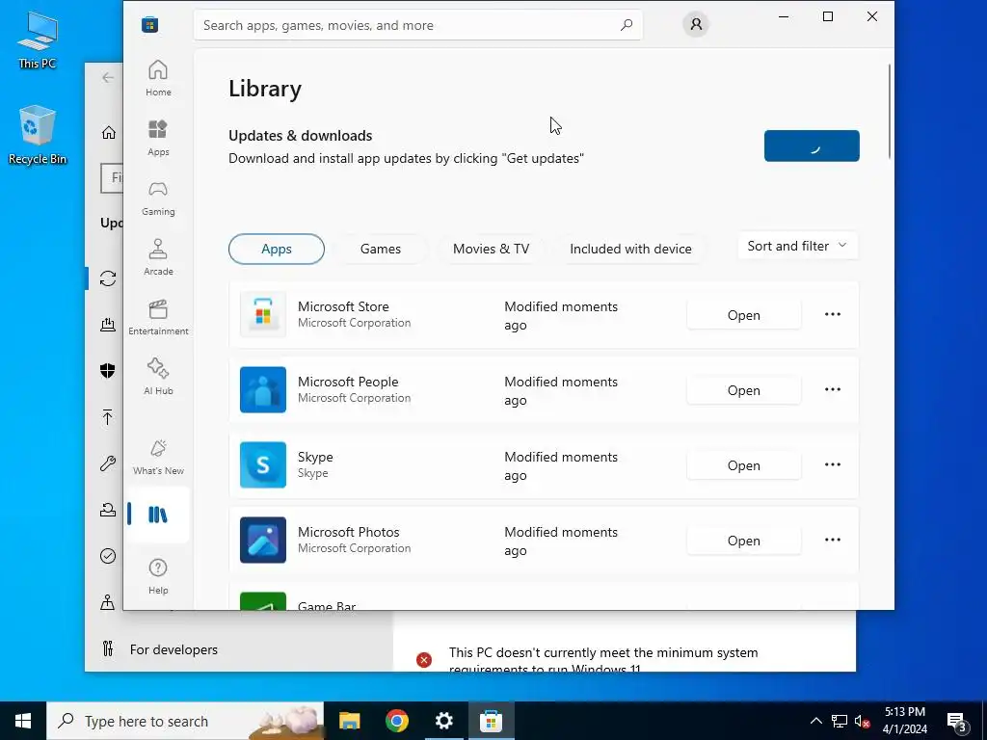Click Microsoft People app name text
The image size is (987, 740).
tap(347, 382)
